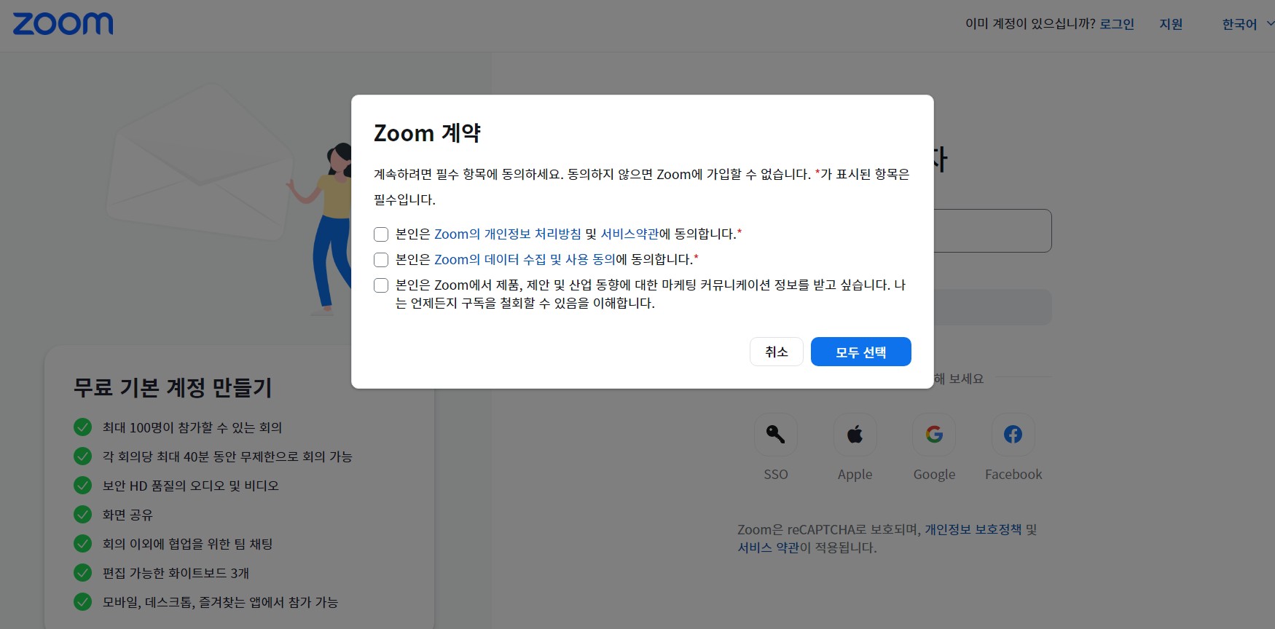Click the Google label under the icon
1275x629 pixels.
click(x=934, y=475)
